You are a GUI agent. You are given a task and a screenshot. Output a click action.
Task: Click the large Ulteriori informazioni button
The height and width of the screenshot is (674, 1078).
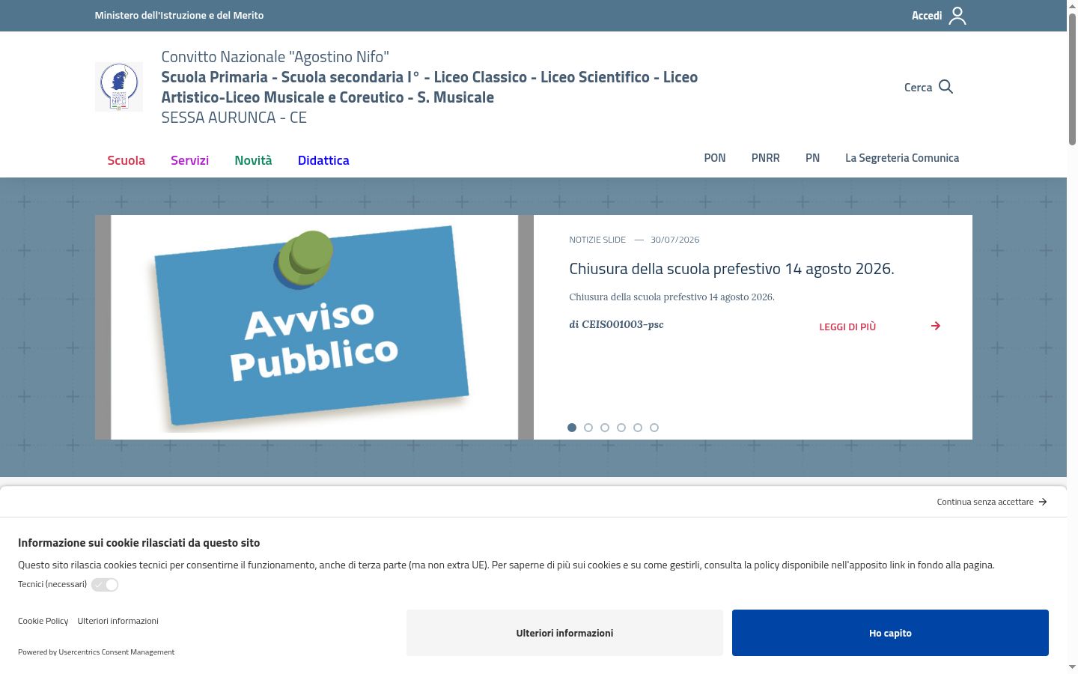[564, 633]
